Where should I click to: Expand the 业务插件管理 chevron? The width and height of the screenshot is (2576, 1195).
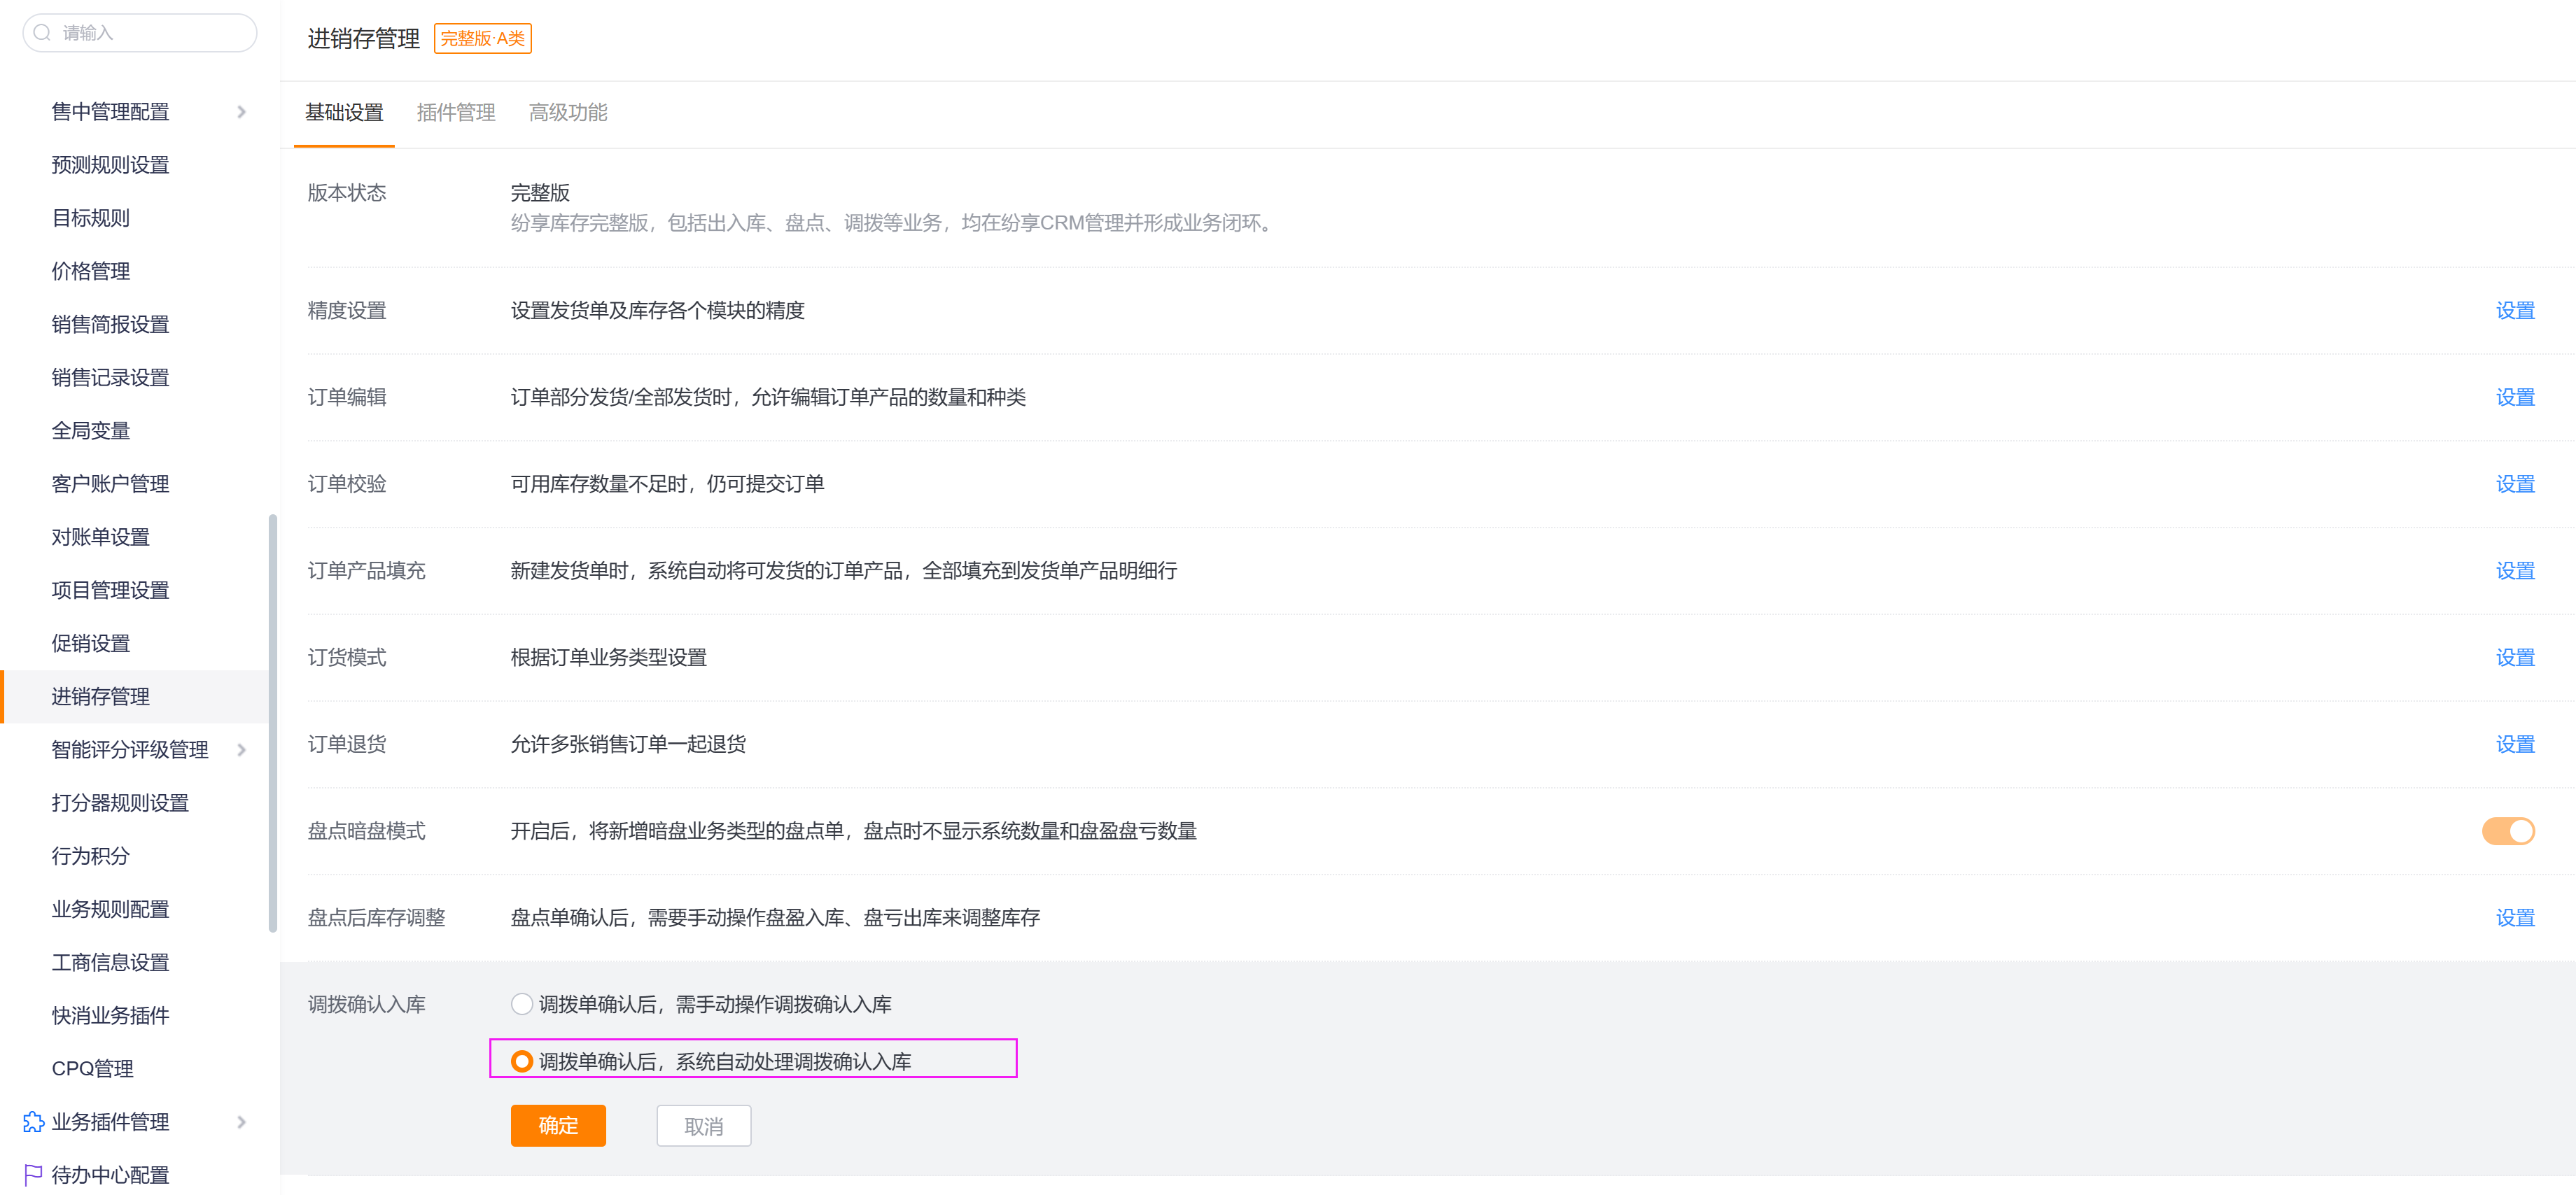pyautogui.click(x=241, y=1121)
